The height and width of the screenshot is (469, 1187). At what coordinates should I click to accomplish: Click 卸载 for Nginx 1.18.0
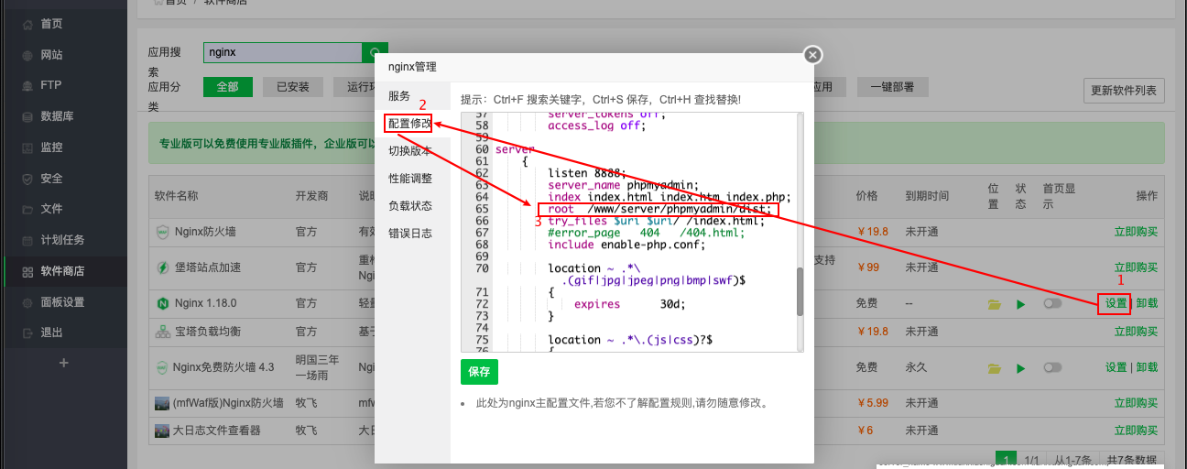1147,303
